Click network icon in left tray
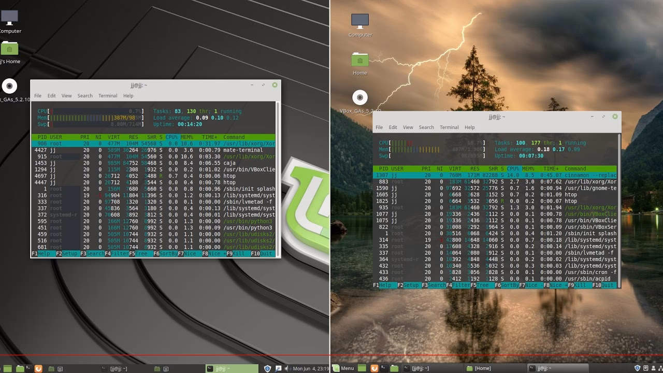Viewport: 663px width, 373px height. 278,369
